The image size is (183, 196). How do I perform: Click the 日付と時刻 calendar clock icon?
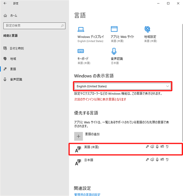[x=5, y=48]
